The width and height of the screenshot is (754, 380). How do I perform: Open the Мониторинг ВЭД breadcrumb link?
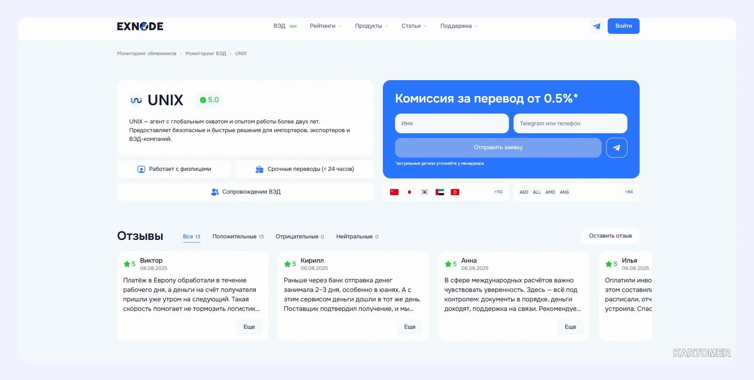[206, 54]
